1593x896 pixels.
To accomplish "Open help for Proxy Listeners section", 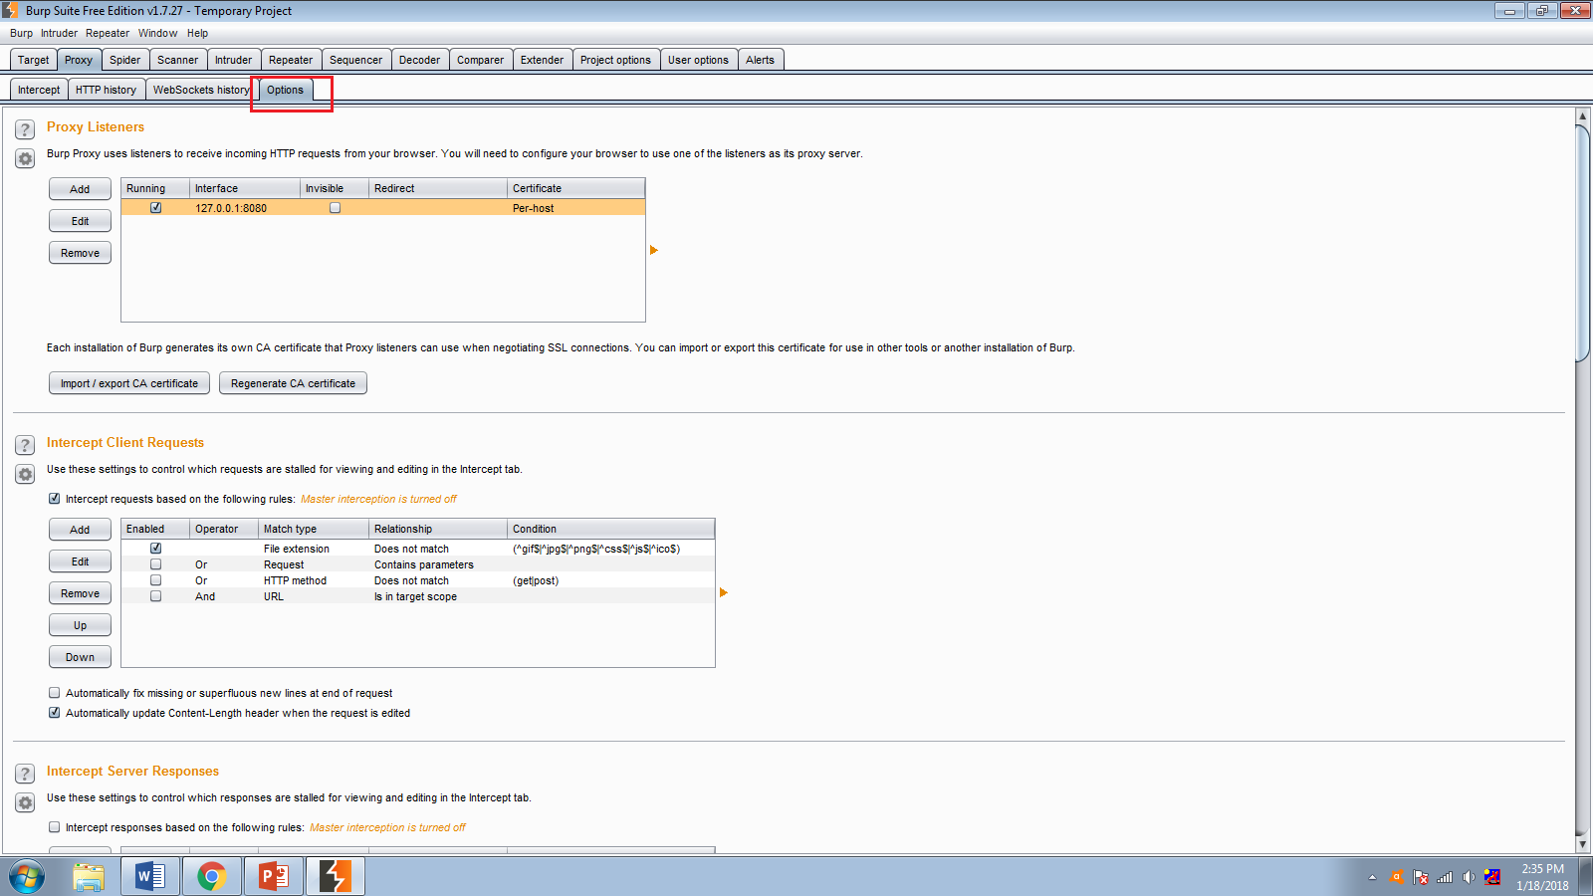I will pyautogui.click(x=25, y=129).
